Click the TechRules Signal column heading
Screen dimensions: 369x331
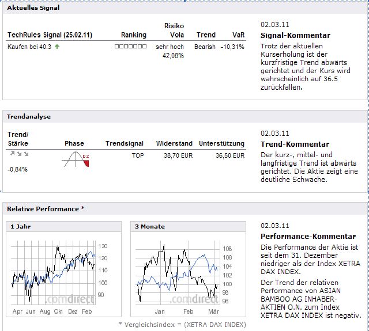click(48, 35)
